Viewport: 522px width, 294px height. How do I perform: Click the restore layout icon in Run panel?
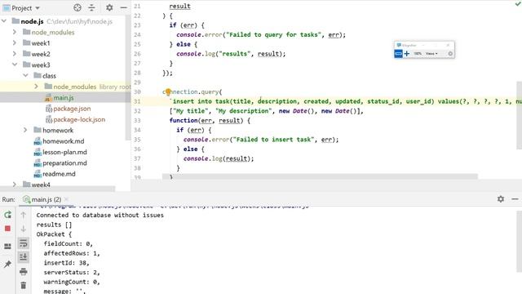(7, 247)
